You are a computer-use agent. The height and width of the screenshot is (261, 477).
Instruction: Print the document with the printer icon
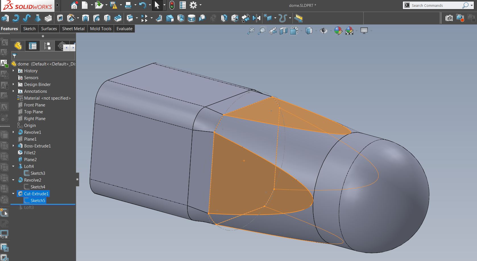coord(128,5)
